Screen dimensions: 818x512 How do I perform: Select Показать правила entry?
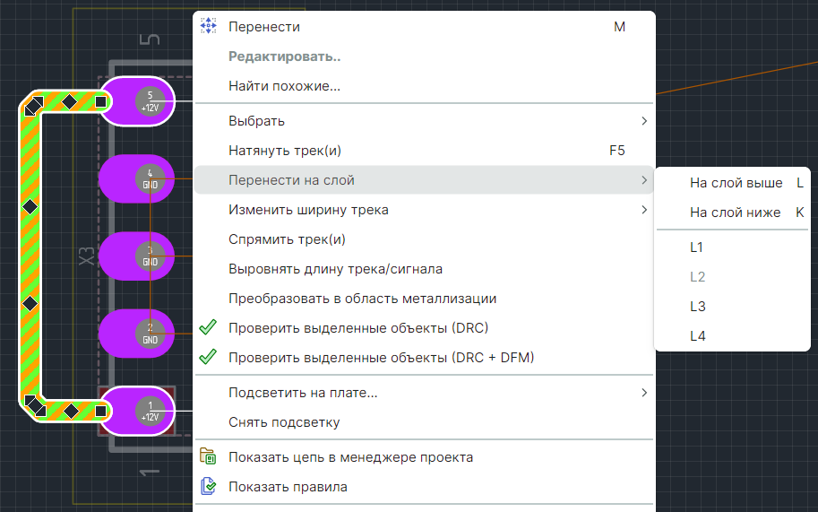point(424,487)
